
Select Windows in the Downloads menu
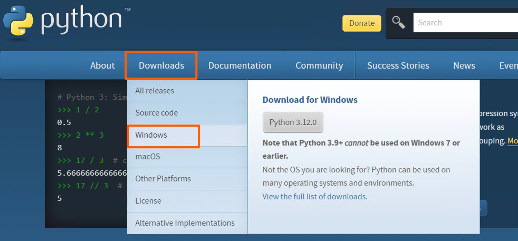click(x=151, y=135)
